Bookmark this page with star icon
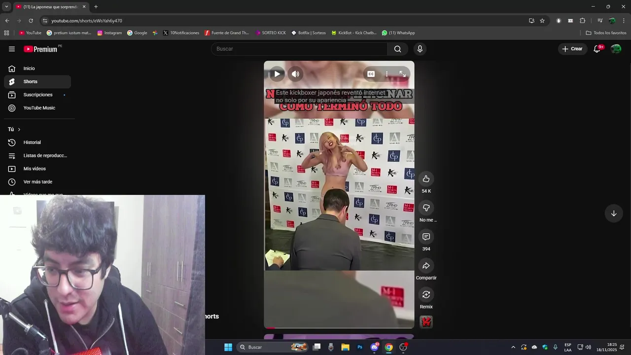Viewport: 631px width, 355px height. click(542, 21)
